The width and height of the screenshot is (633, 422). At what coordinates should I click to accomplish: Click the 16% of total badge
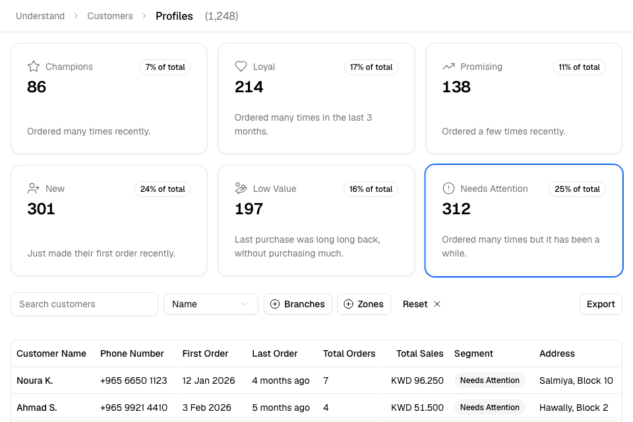pyautogui.click(x=371, y=189)
